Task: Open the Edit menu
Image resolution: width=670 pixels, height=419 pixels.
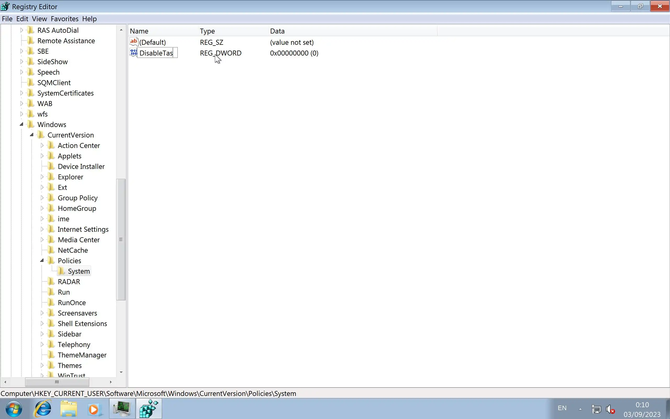Action: click(x=22, y=19)
